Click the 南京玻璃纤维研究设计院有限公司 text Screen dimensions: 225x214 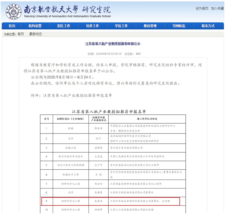(x=130, y=136)
